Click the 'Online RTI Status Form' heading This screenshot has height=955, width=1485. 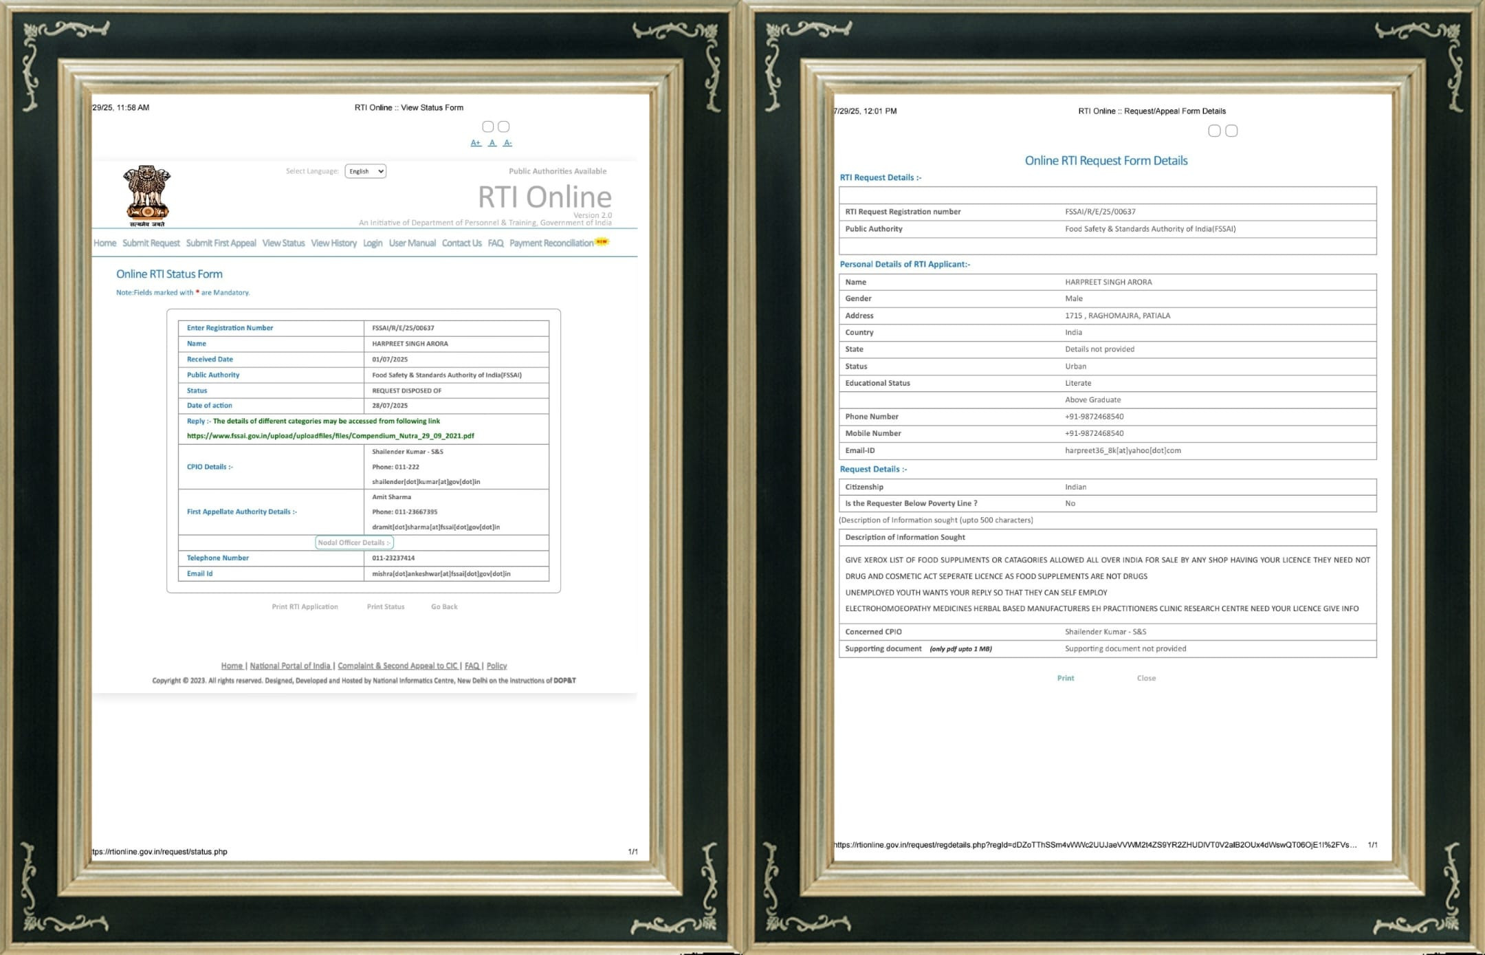pyautogui.click(x=169, y=274)
